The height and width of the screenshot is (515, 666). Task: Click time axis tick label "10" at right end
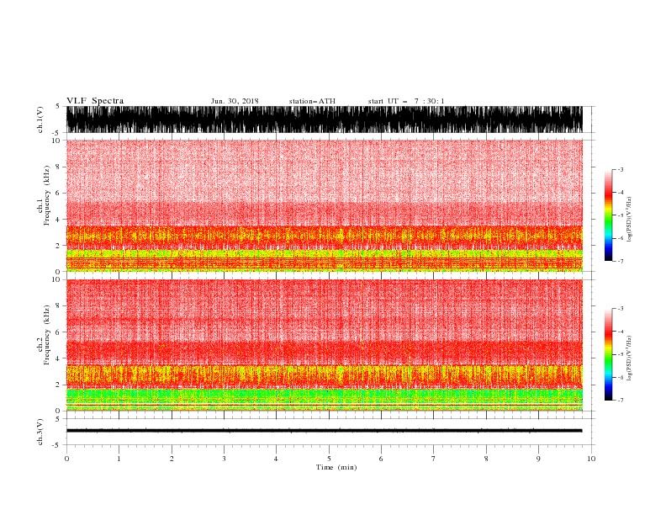[591, 459]
